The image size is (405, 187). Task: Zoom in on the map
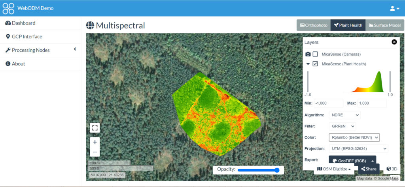tap(95, 142)
